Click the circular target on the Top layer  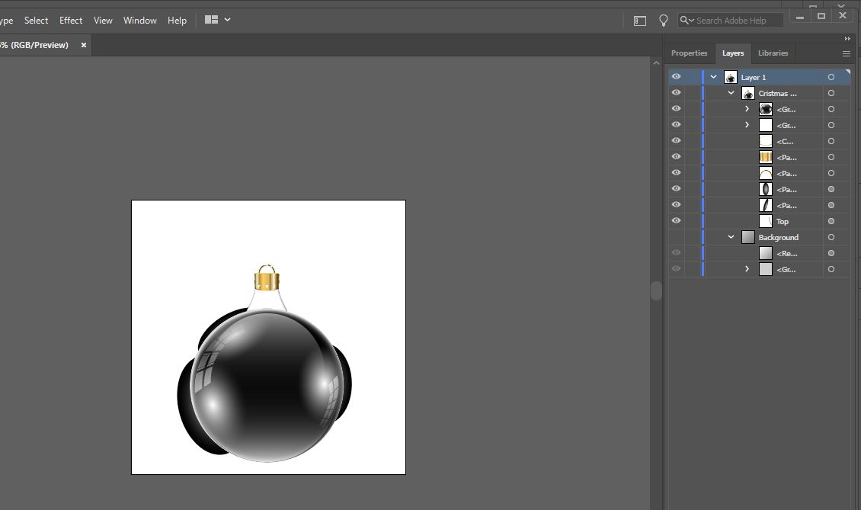831,220
